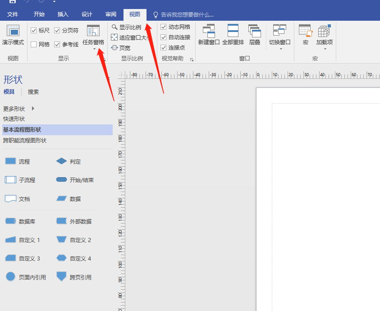Toggle the 自动连接 AutoConnect checkbox

(164, 37)
